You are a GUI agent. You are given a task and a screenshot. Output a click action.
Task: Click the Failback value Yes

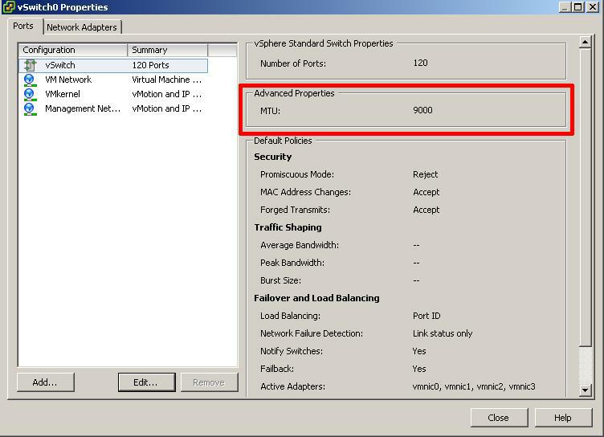click(419, 370)
